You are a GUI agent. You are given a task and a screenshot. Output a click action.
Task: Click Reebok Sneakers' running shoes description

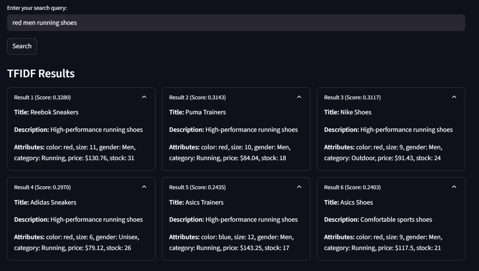(97, 130)
